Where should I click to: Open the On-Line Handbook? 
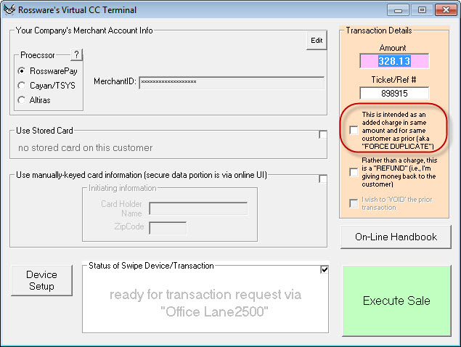pyautogui.click(x=396, y=237)
